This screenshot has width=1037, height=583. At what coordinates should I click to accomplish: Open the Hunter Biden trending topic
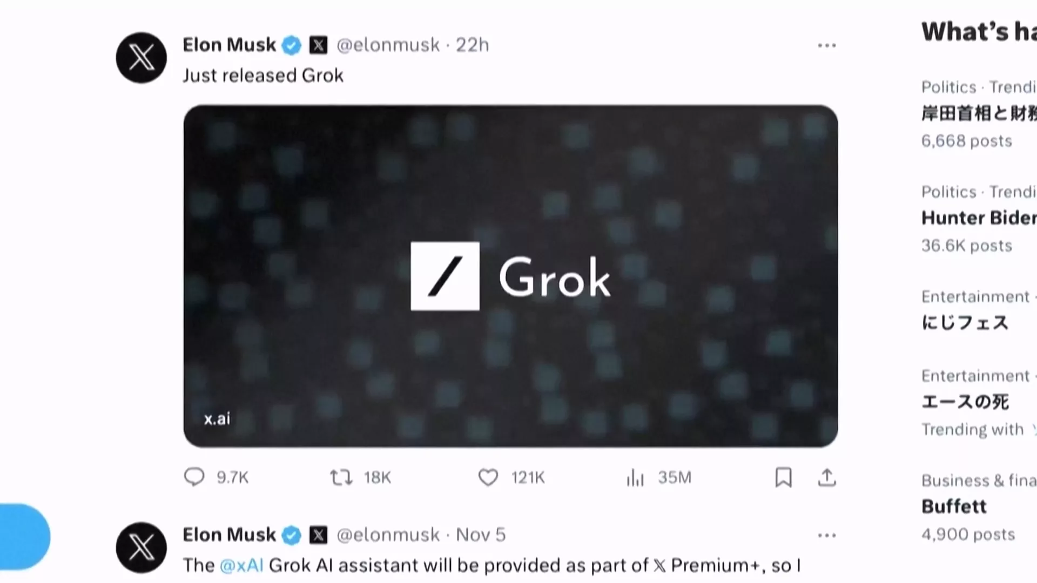978,218
